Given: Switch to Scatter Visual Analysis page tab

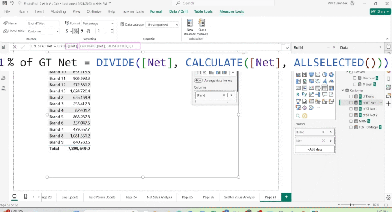Looking at the screenshot, I should (239, 197).
